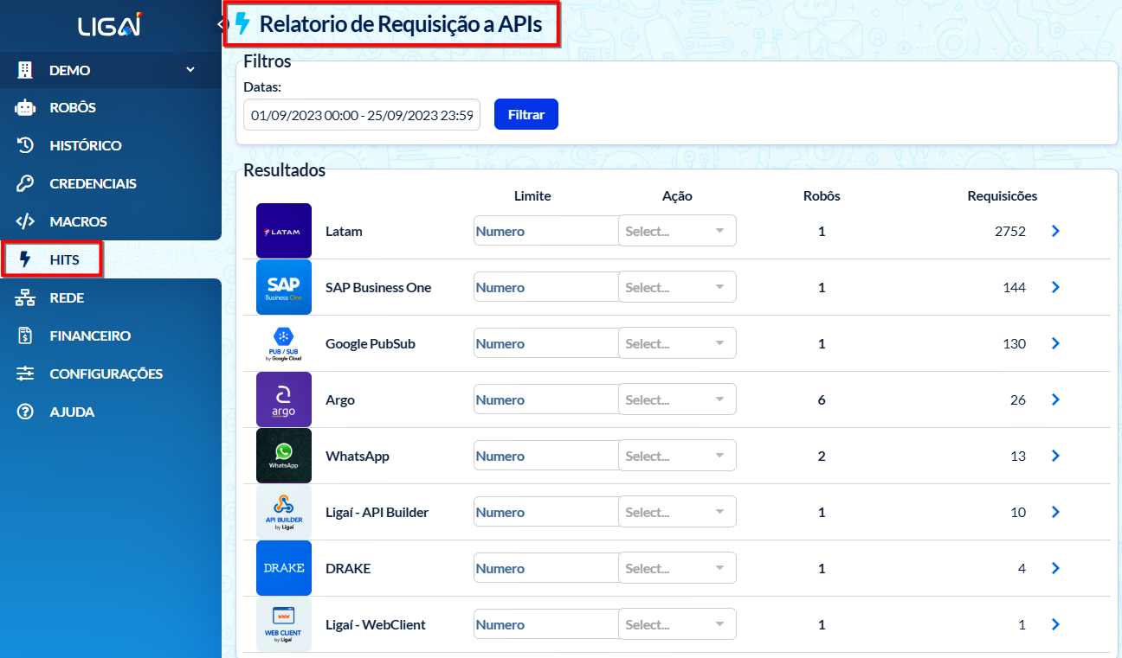Viewport: 1122px width, 658px height.
Task: Open the Ação select for Google PubSub
Action: click(x=677, y=343)
